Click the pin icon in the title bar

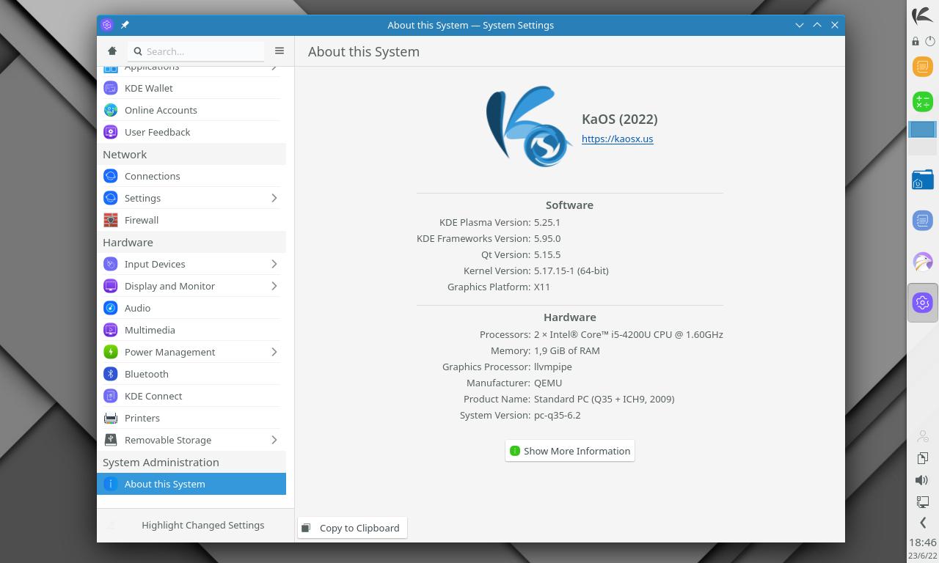[x=125, y=25]
